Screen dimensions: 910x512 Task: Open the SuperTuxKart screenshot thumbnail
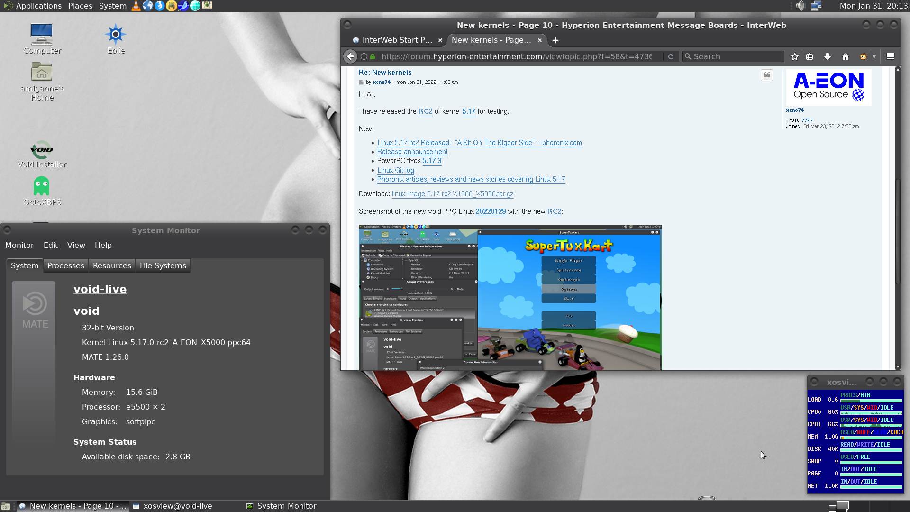(510, 297)
